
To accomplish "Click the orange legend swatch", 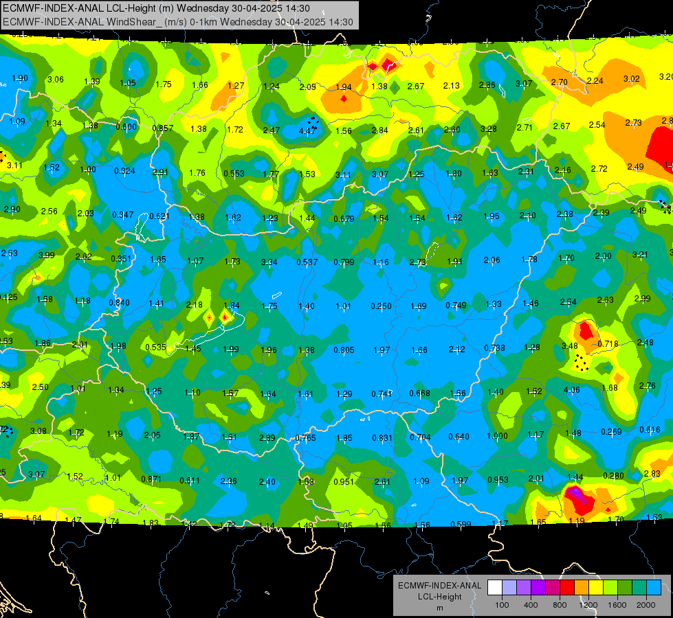I will [582, 587].
